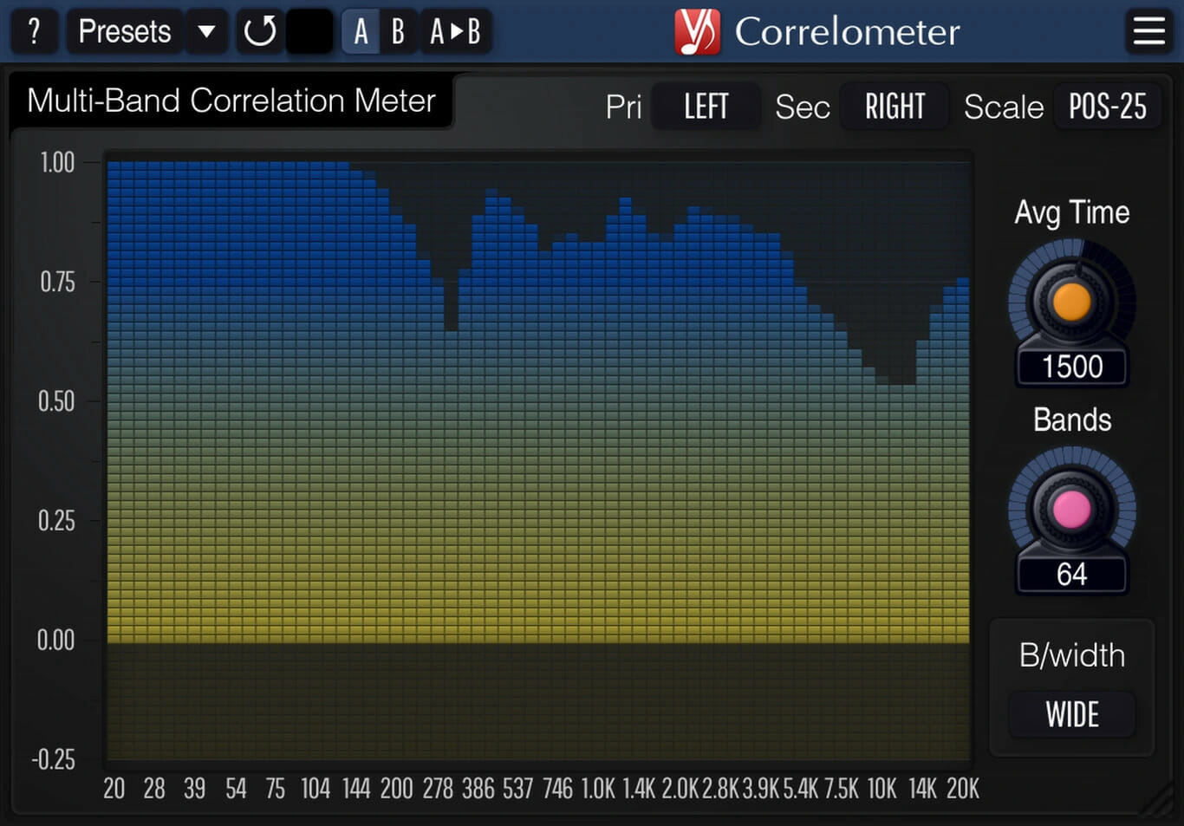Open the Presets menu

[125, 32]
